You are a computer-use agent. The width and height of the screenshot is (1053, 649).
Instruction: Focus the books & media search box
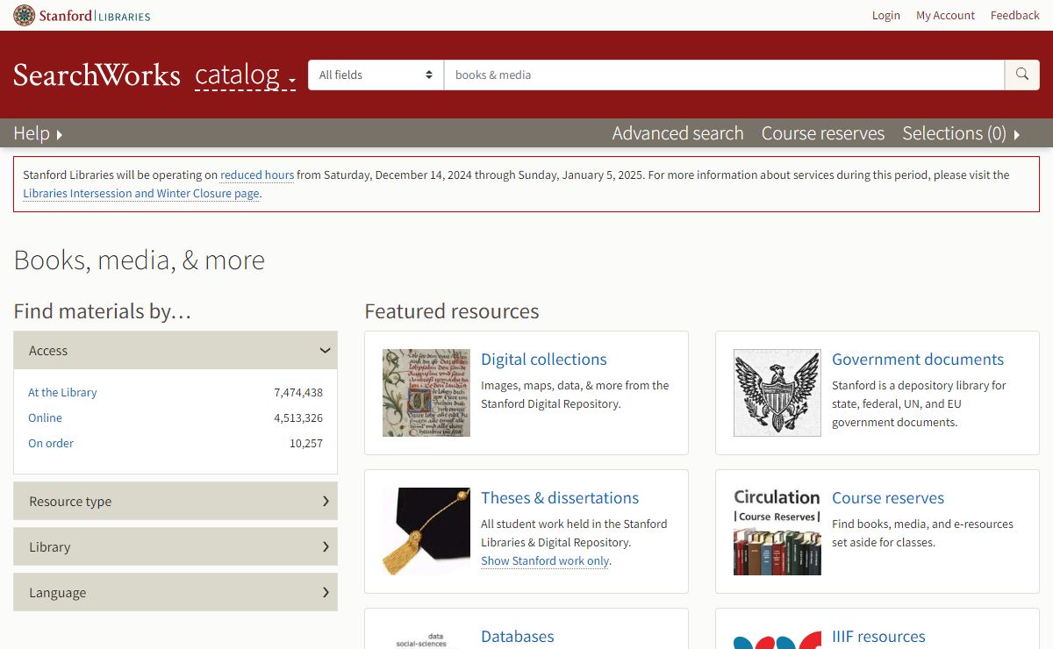click(724, 75)
